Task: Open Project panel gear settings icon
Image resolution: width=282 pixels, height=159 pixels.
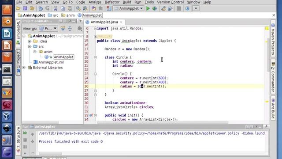Action: click(80, 28)
